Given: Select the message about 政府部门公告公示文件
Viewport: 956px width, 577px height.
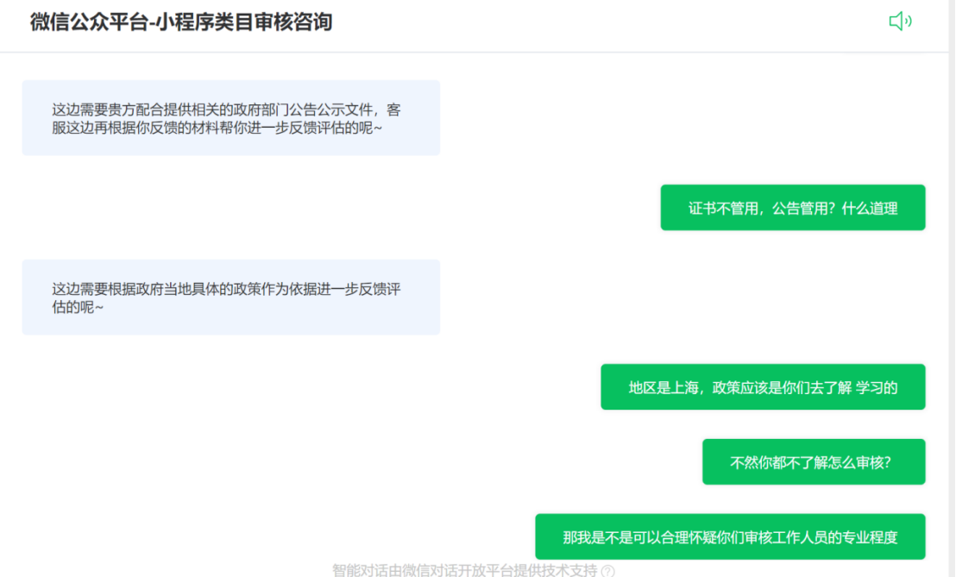Looking at the screenshot, I should click(231, 117).
